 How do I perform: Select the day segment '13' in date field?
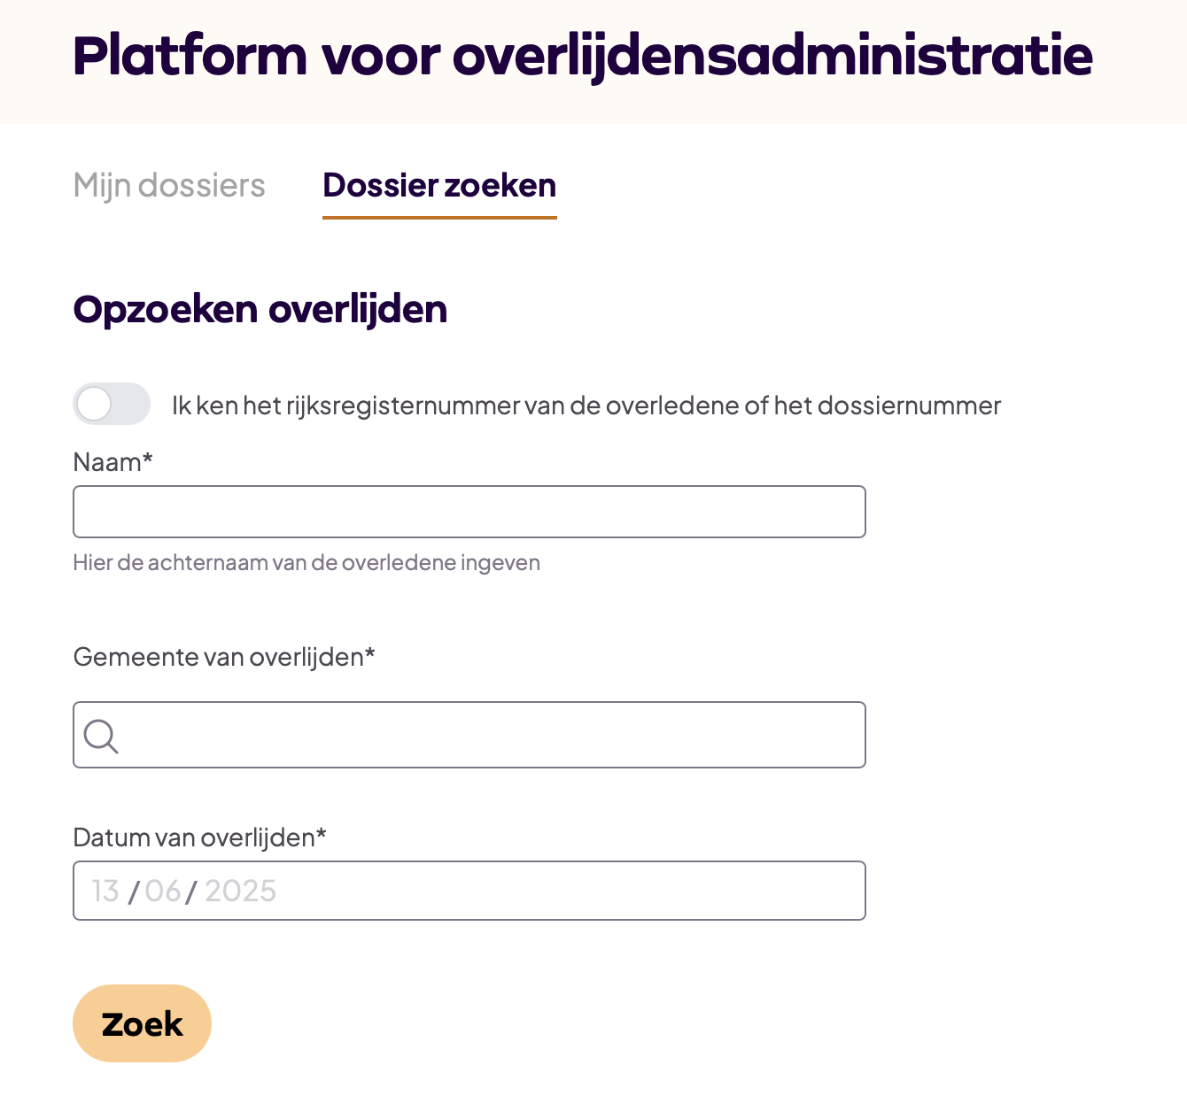tap(105, 891)
